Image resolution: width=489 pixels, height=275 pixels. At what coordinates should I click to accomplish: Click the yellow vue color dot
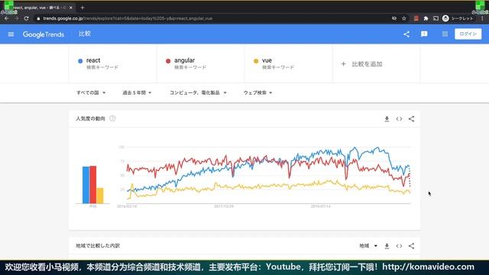(256, 61)
